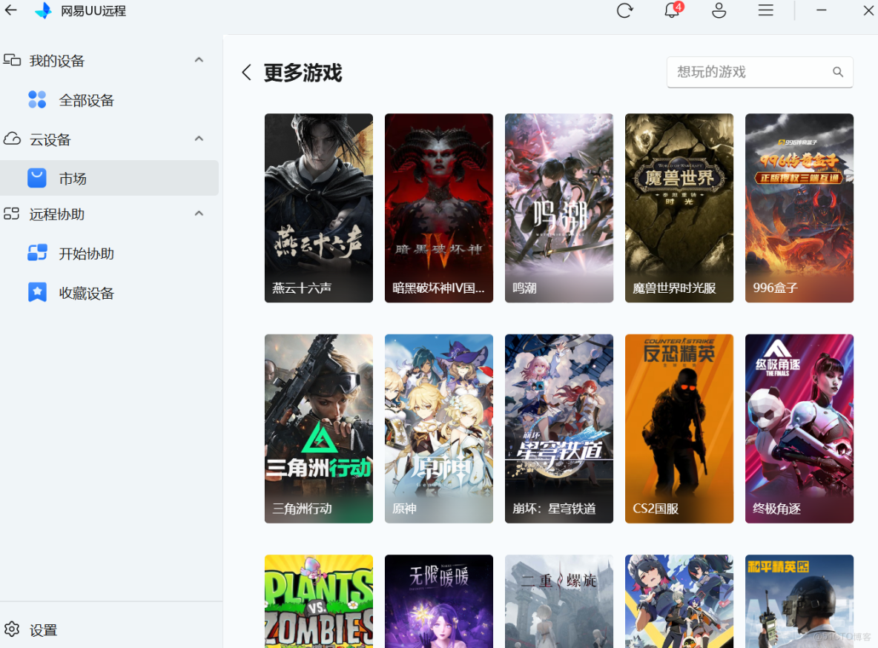Click the UU Remote logo in titlebar
The height and width of the screenshot is (648, 878).
pyautogui.click(x=44, y=10)
